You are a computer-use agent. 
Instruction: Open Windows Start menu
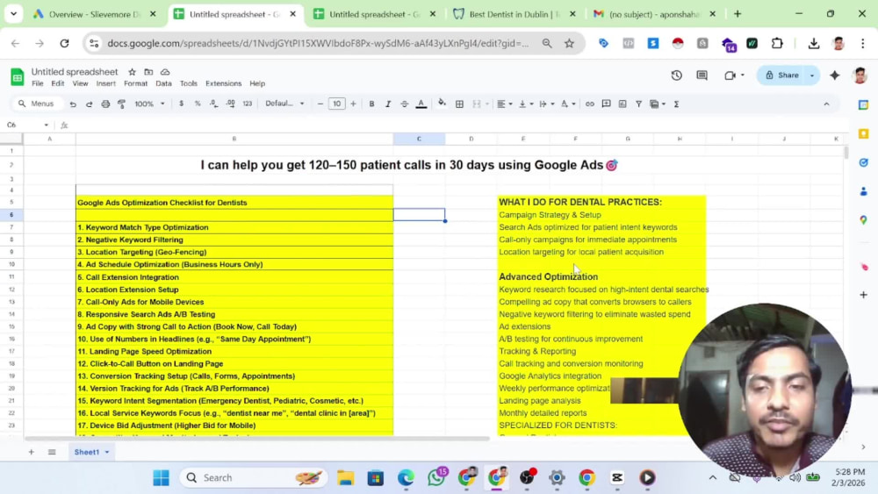(162, 478)
